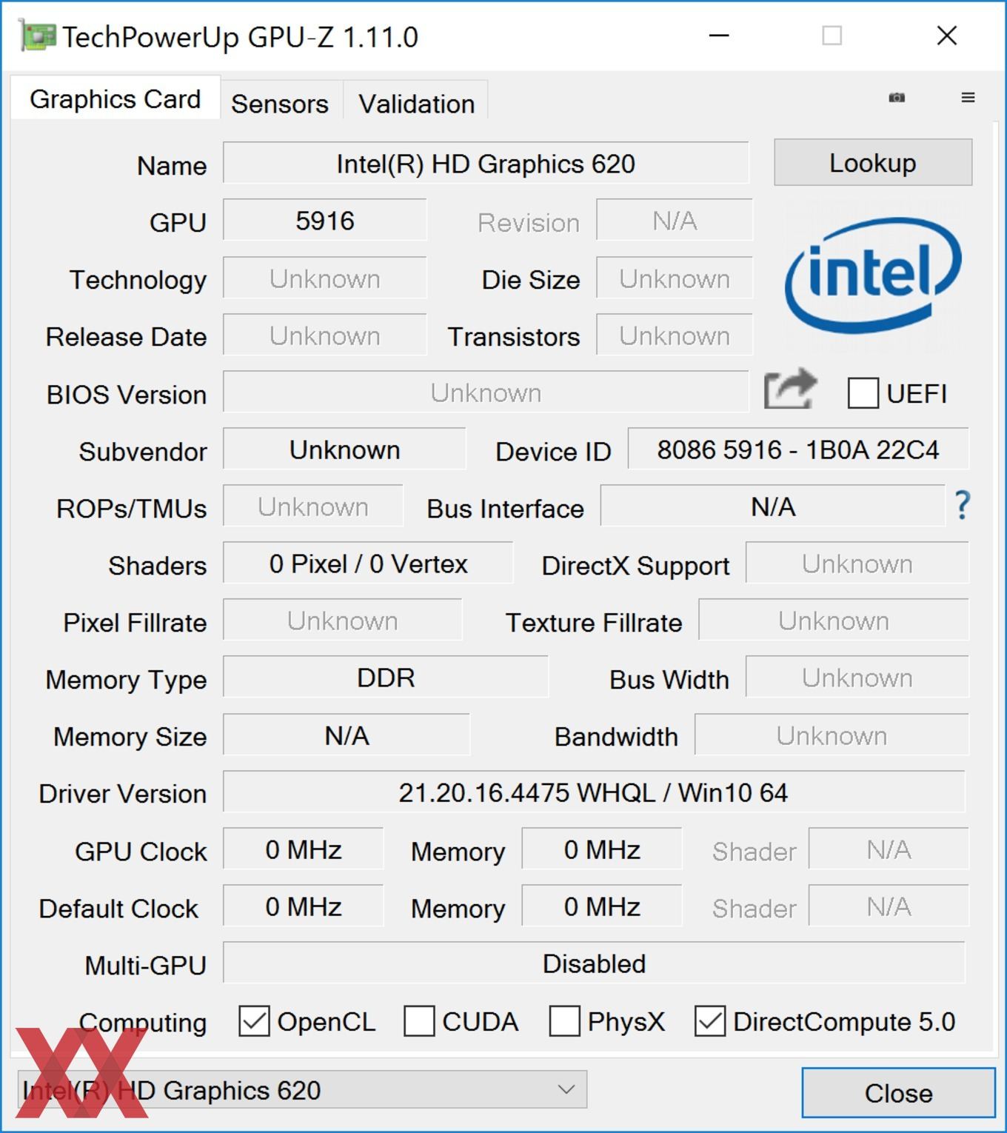Click the DirectX Support Unknown field
The image size is (1007, 1133).
(857, 564)
